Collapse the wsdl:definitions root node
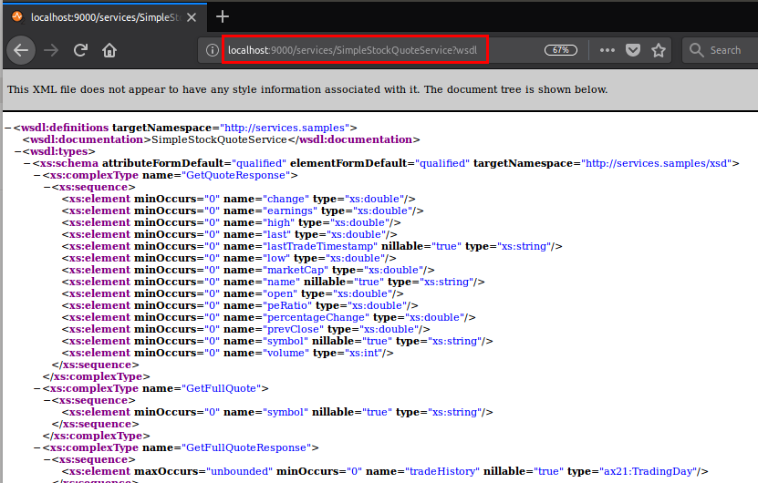 pyautogui.click(x=7, y=128)
